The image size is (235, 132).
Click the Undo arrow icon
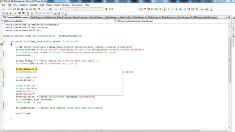(39, 9)
